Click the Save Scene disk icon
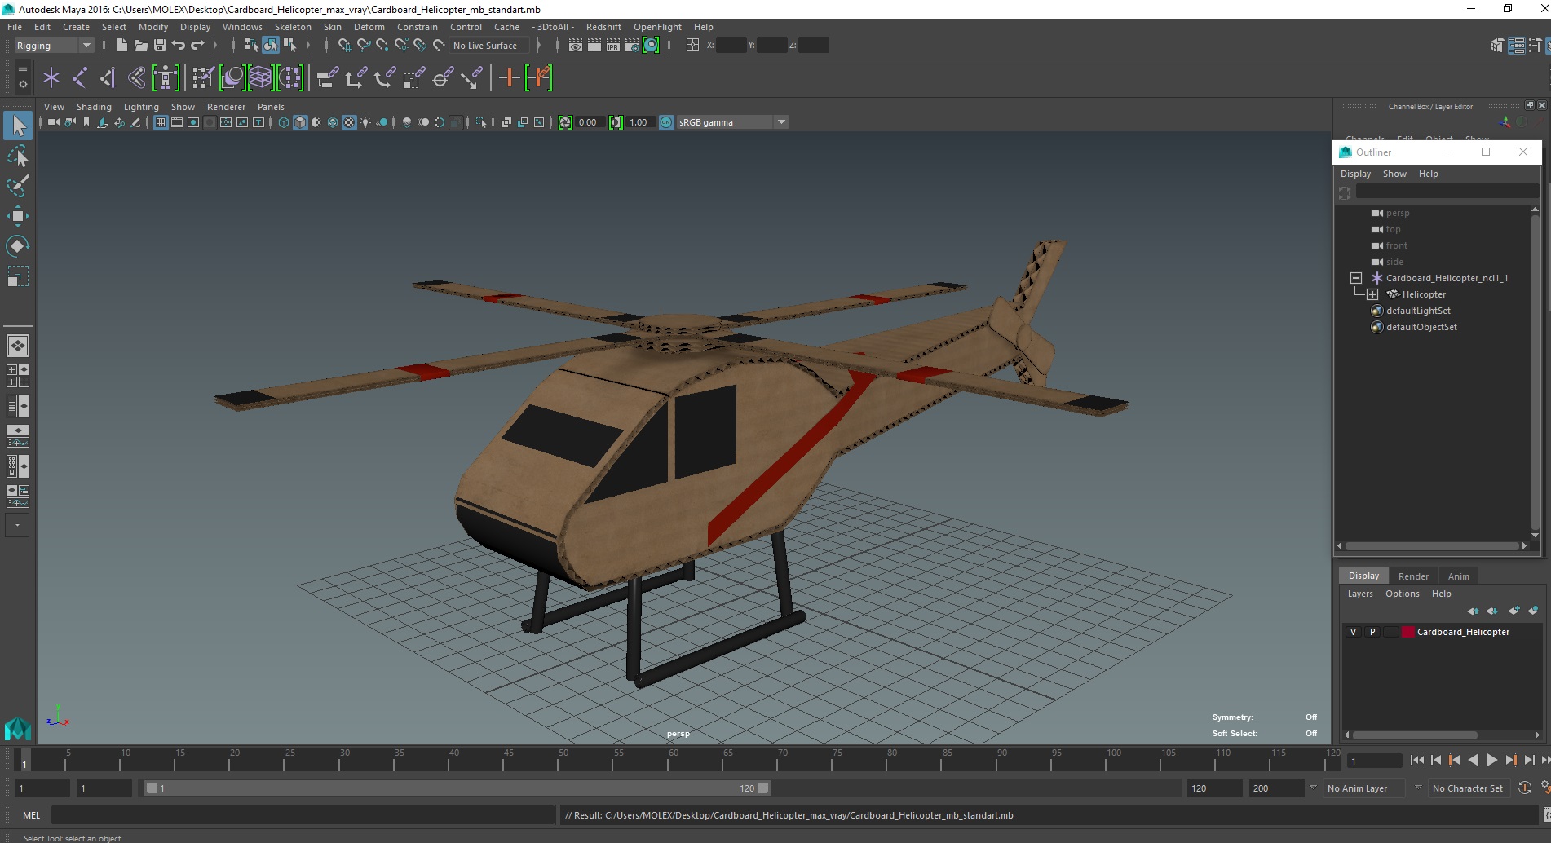 [x=159, y=46]
